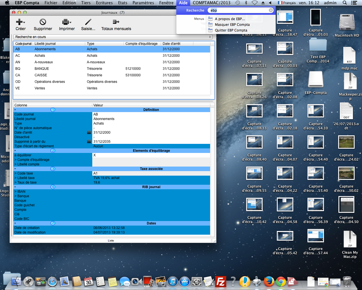The width and height of the screenshot is (362, 290).
Task: Open calendar picker for Supprimé à partir du
Action: 89,142
